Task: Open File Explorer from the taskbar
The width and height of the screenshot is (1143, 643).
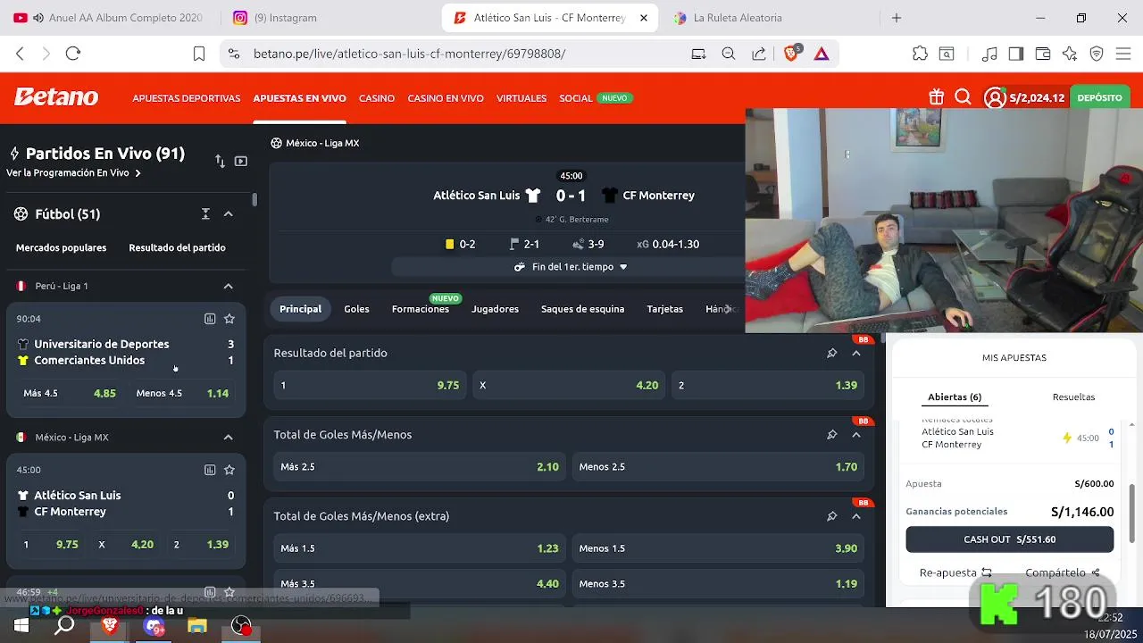Action: [196, 625]
